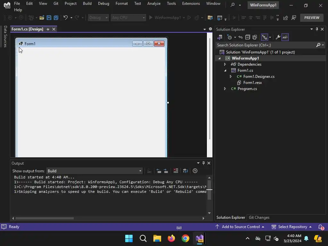Toggle word wrap in Output panel
Screen dimensions: 328x246
coord(185,171)
